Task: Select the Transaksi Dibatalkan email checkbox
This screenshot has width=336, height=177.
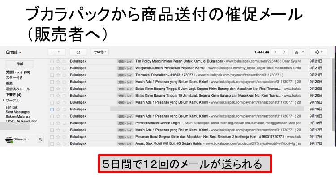Action: coord(52,75)
